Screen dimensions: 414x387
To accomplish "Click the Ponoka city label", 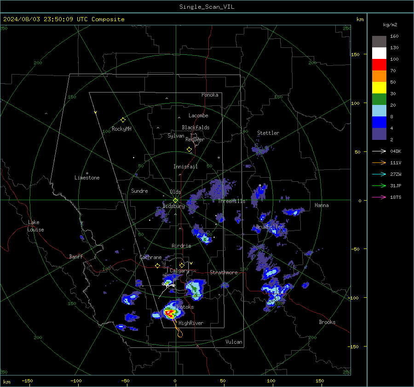I will (x=210, y=95).
